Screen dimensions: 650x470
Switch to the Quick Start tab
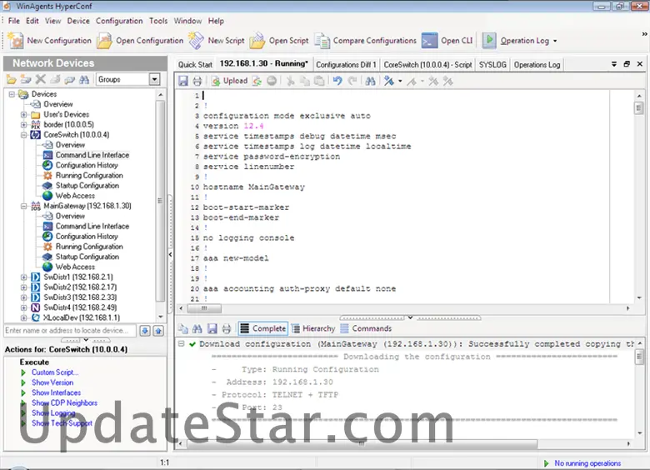pyautogui.click(x=195, y=65)
